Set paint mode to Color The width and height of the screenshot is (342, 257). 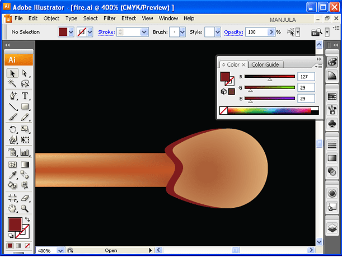point(10,246)
